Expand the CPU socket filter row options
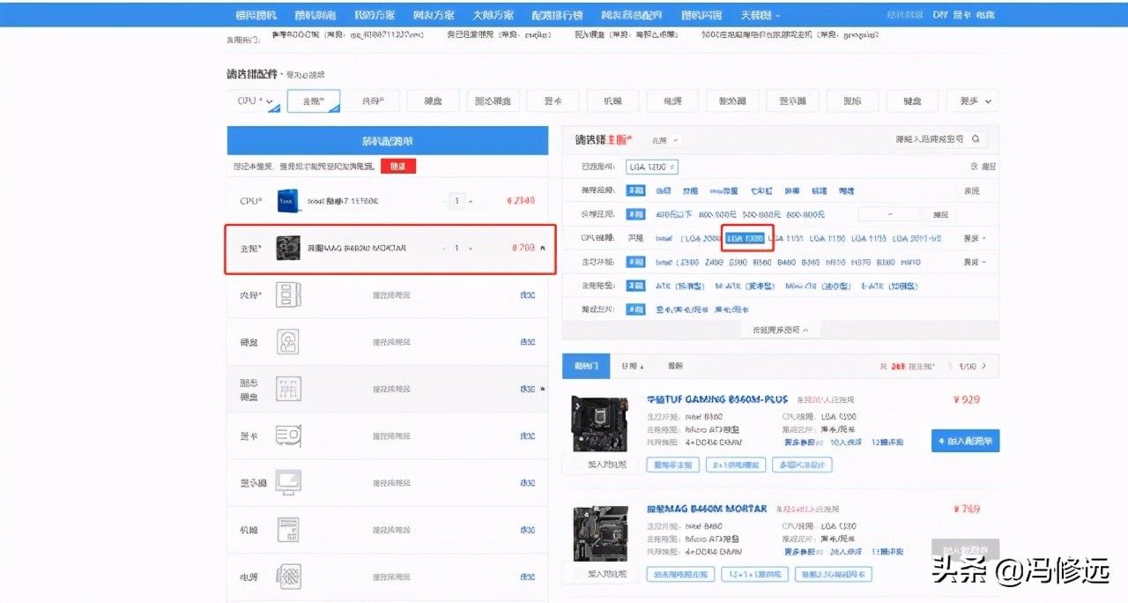 click(974, 238)
